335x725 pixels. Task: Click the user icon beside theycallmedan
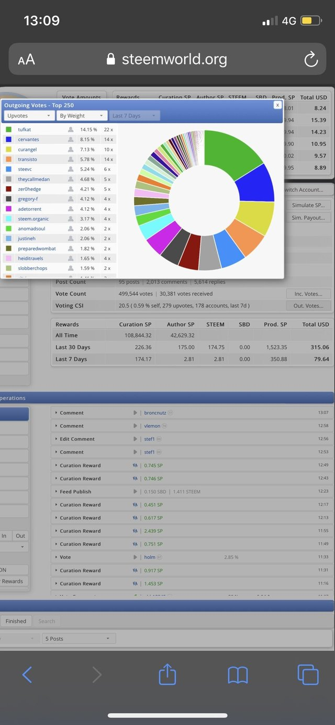click(x=71, y=179)
